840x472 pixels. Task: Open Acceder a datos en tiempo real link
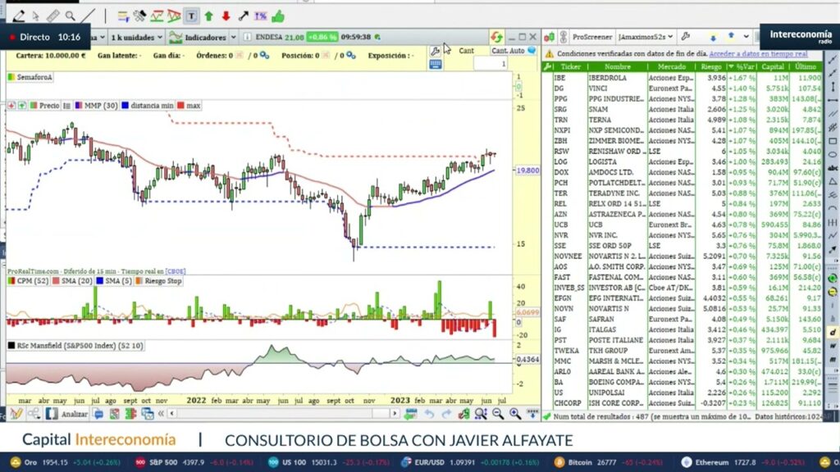tap(758, 53)
